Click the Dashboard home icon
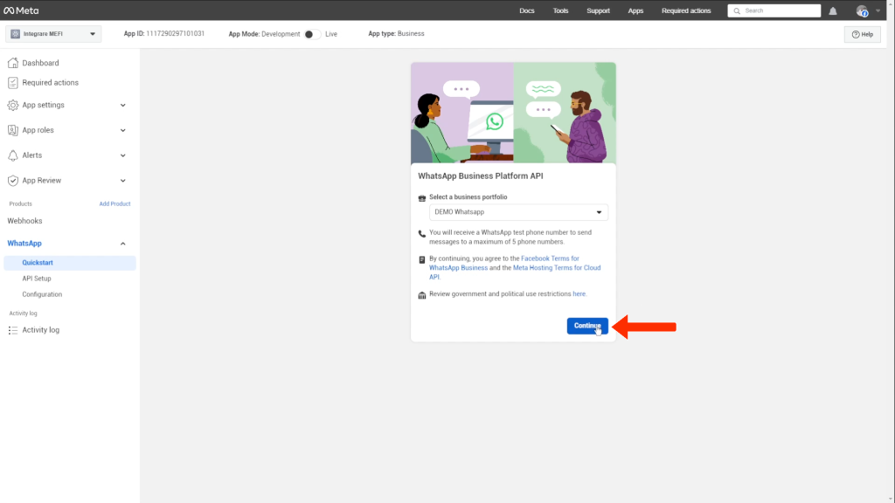 [x=12, y=63]
